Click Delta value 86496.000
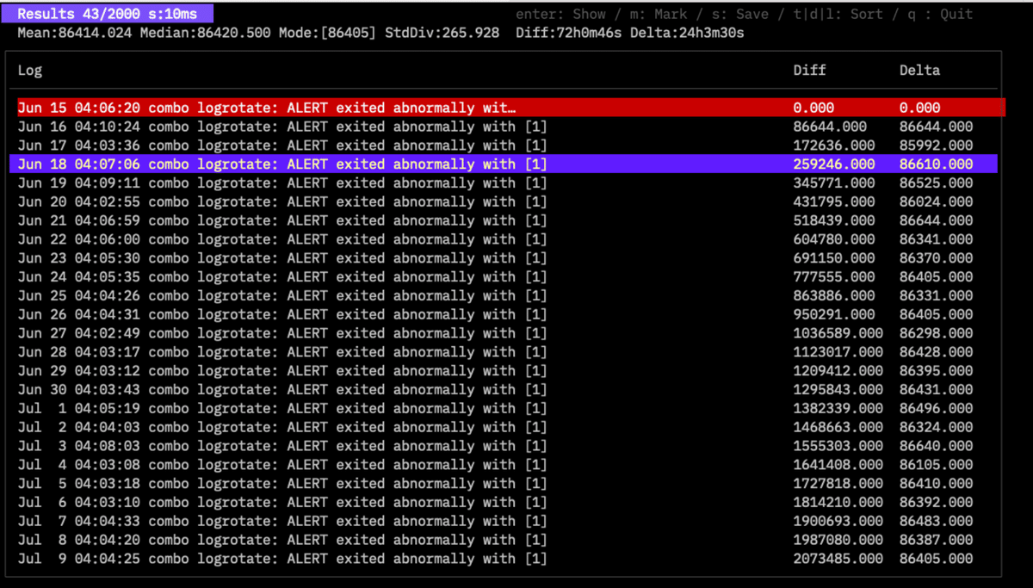Screen dimensions: 1033x588 [937, 408]
